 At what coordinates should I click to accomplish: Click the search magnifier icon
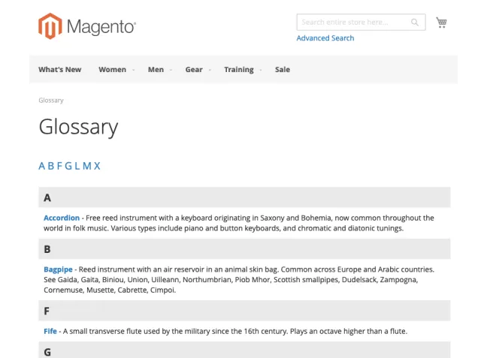point(415,23)
